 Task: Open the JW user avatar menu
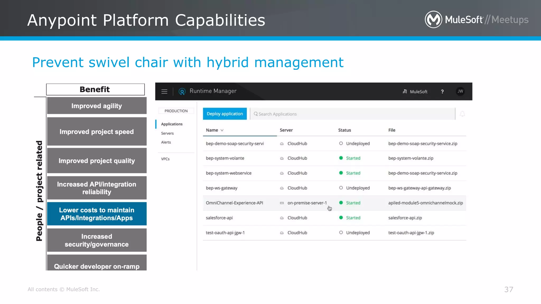pos(460,91)
